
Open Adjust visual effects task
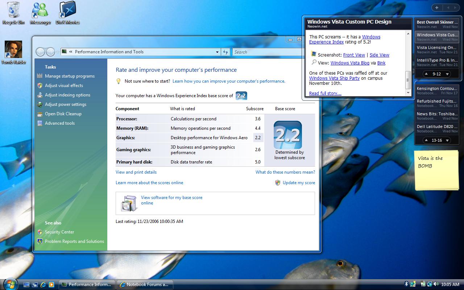64,86
